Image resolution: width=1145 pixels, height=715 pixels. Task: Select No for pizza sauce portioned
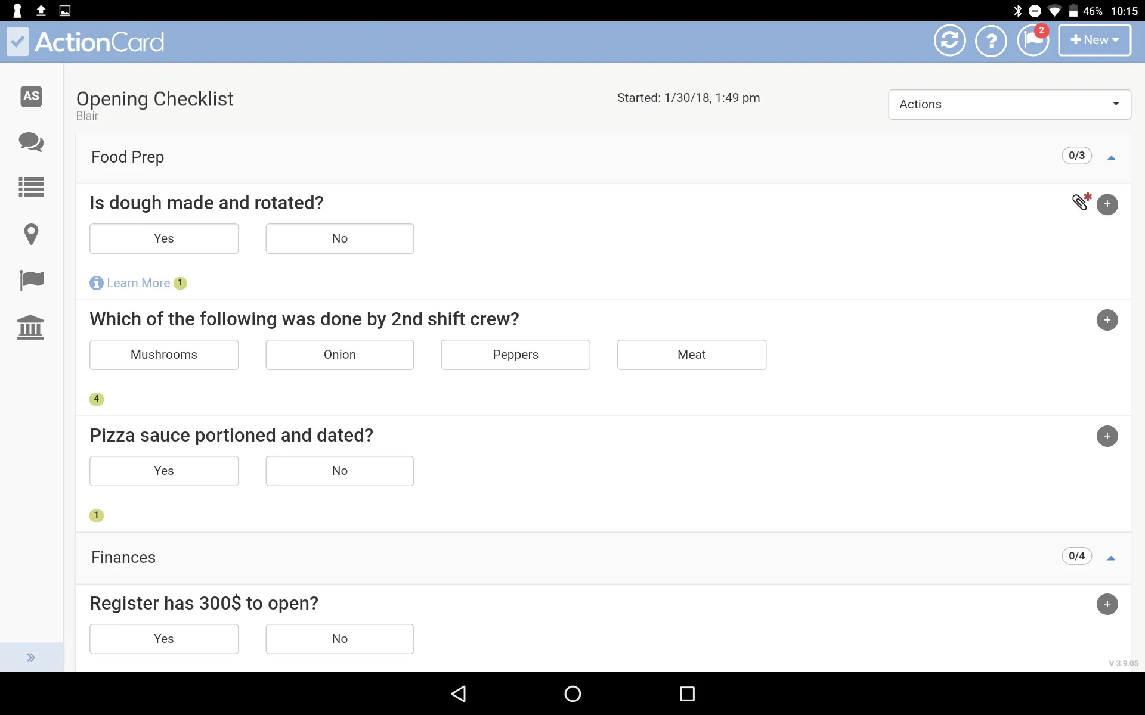coord(339,470)
